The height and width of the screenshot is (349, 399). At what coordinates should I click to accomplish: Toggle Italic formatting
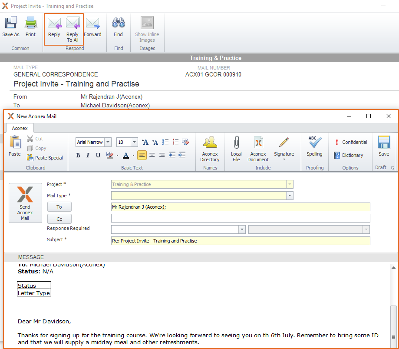(x=88, y=155)
